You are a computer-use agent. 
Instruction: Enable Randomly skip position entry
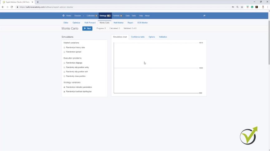click(x=64, y=67)
